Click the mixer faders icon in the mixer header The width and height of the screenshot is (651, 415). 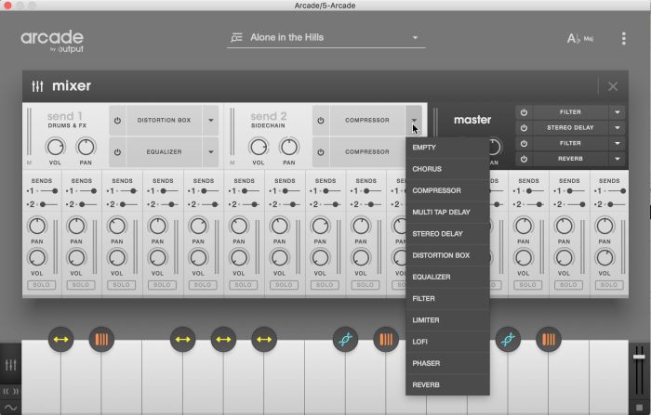[x=37, y=86]
